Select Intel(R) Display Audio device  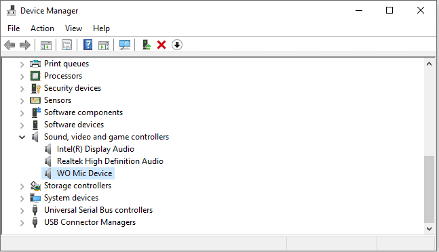pyautogui.click(x=96, y=149)
